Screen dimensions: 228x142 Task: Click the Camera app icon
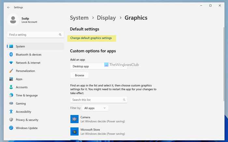pyautogui.click(x=75, y=119)
